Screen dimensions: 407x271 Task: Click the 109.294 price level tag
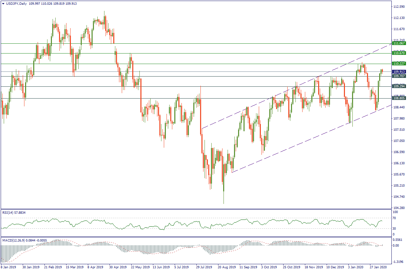(x=399, y=87)
